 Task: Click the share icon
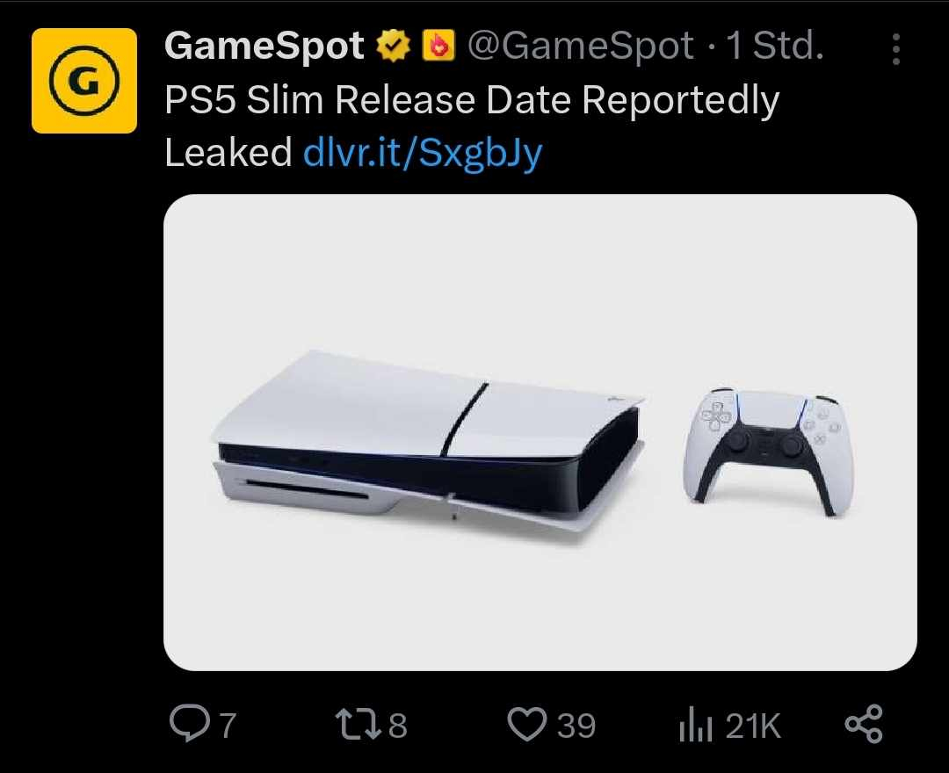coord(865,724)
